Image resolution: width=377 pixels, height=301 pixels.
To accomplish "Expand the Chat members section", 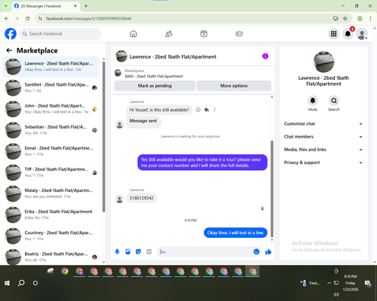I will tap(323, 137).
